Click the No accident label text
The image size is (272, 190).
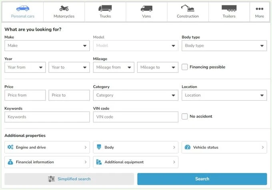tap(201, 116)
